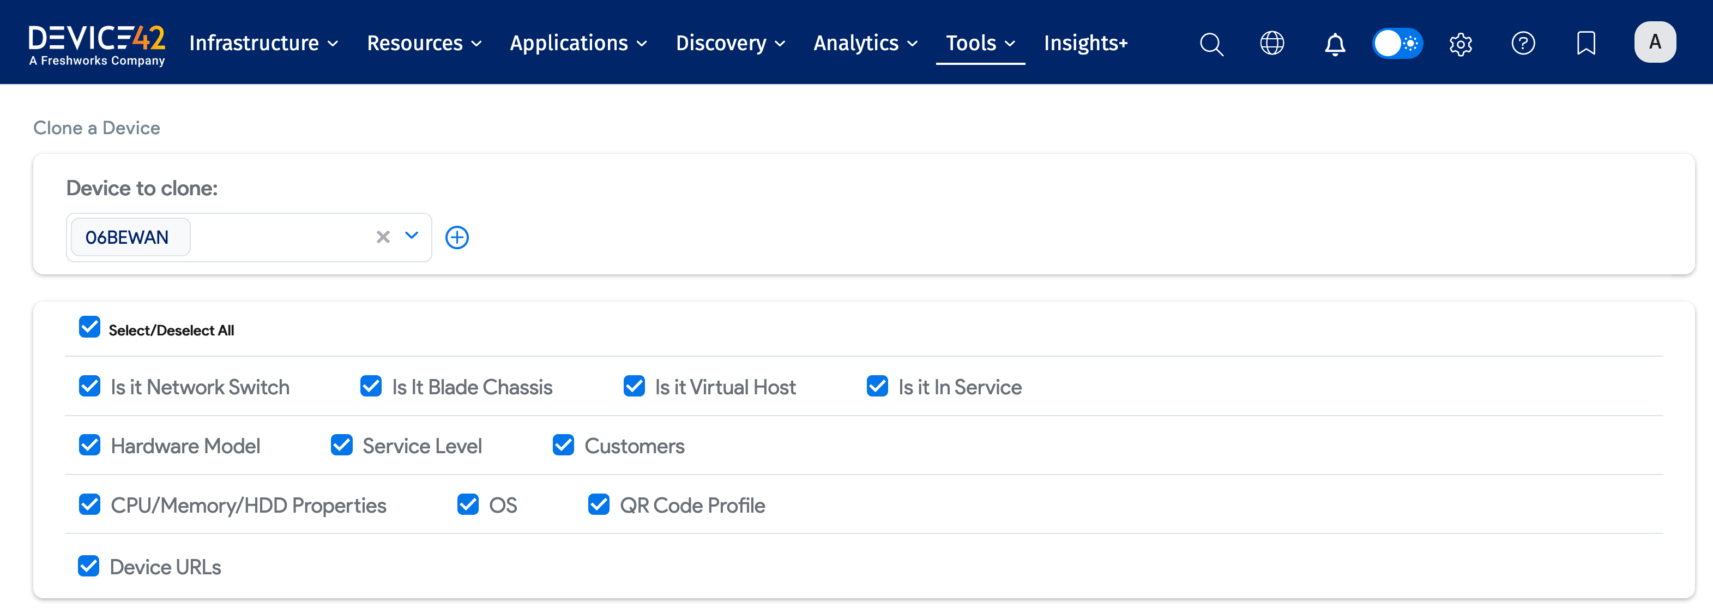Clear selected device with X icon
The image size is (1713, 613).
point(383,237)
